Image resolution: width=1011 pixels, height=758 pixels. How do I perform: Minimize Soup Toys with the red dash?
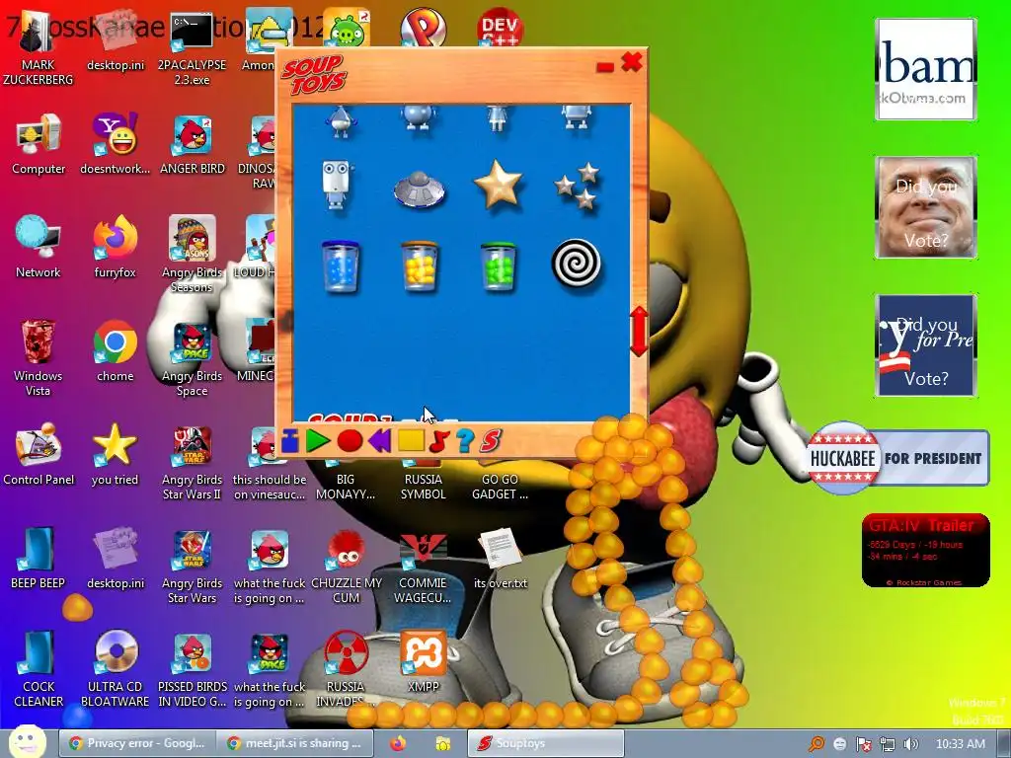click(605, 66)
